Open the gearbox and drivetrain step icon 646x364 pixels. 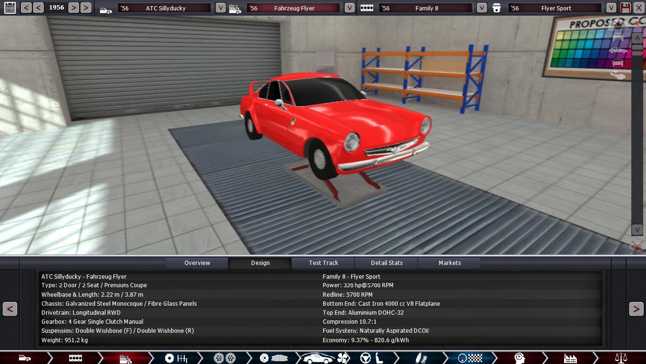pyautogui.click(x=176, y=358)
